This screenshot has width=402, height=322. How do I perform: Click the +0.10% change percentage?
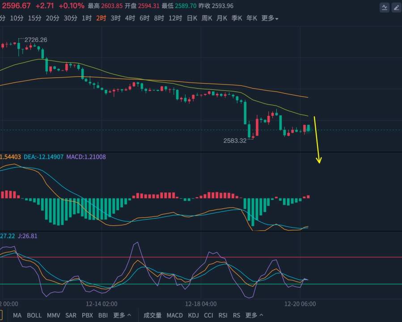pyautogui.click(x=71, y=6)
